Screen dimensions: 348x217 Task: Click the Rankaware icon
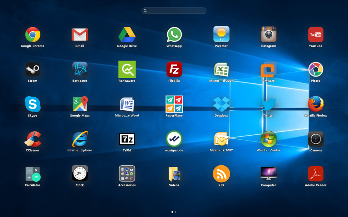tap(127, 69)
